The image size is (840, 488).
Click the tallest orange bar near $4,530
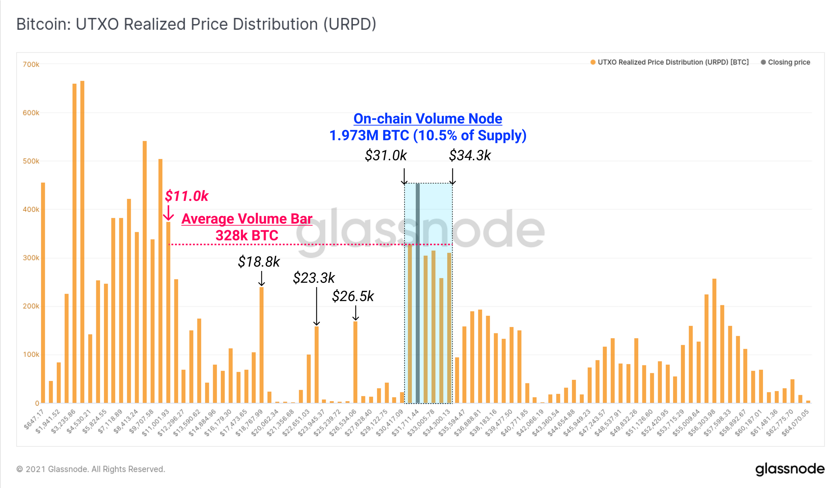pos(82,242)
